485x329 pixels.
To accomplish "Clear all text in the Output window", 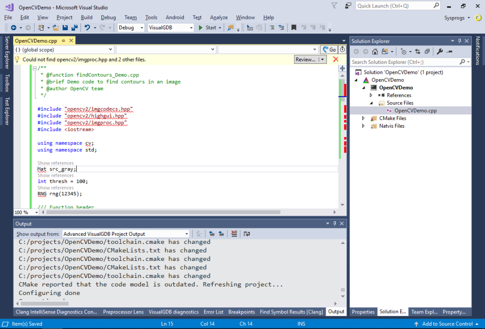I will pyautogui.click(x=234, y=233).
